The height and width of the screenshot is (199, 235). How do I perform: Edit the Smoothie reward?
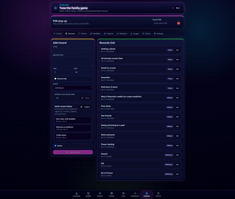[177, 79]
